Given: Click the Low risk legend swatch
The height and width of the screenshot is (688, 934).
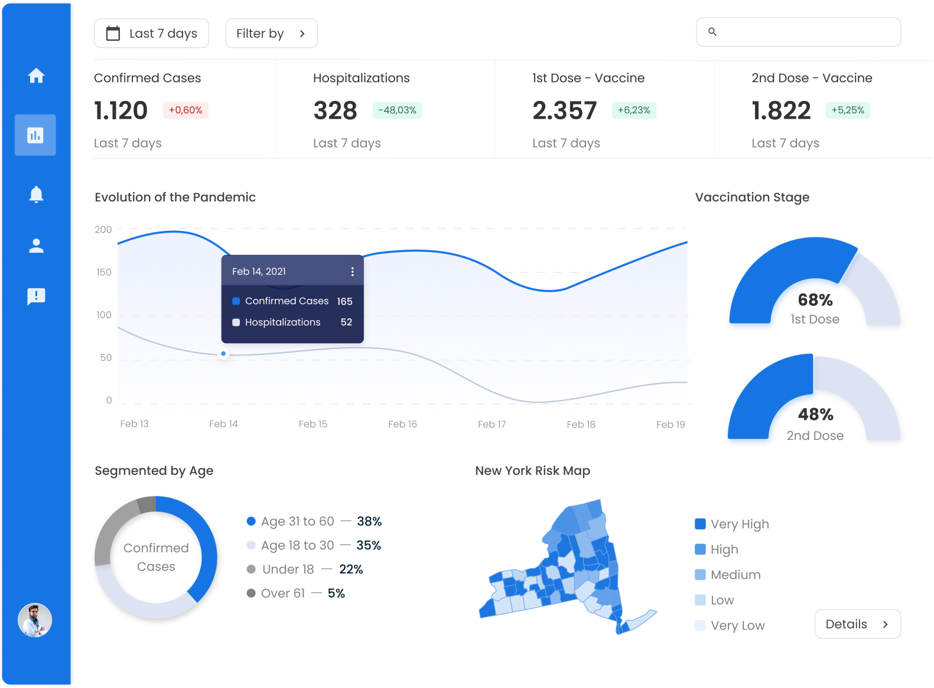Looking at the screenshot, I should 701,600.
